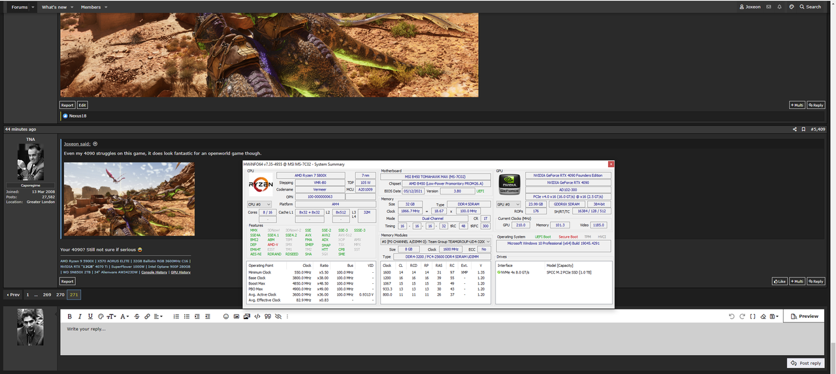Screen dimensions: 836x374
Task: Open text color picker in editor
Action: click(x=101, y=316)
